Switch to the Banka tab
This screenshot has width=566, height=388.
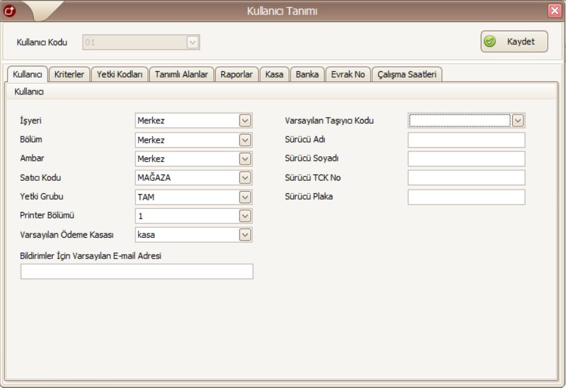click(x=307, y=74)
